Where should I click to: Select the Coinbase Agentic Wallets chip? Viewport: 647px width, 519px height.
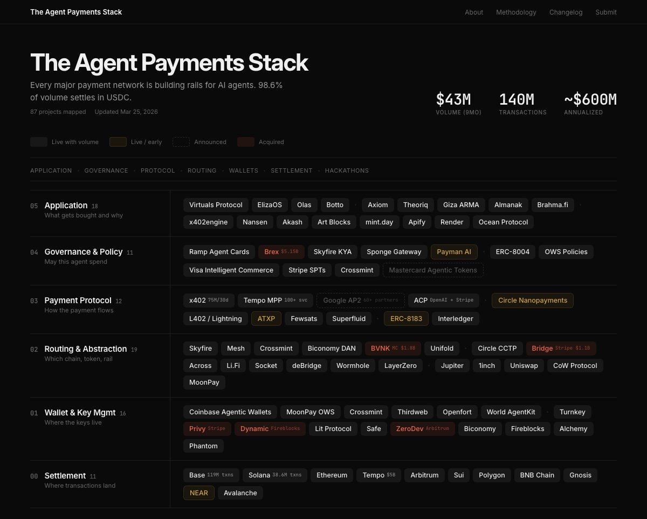pos(230,412)
